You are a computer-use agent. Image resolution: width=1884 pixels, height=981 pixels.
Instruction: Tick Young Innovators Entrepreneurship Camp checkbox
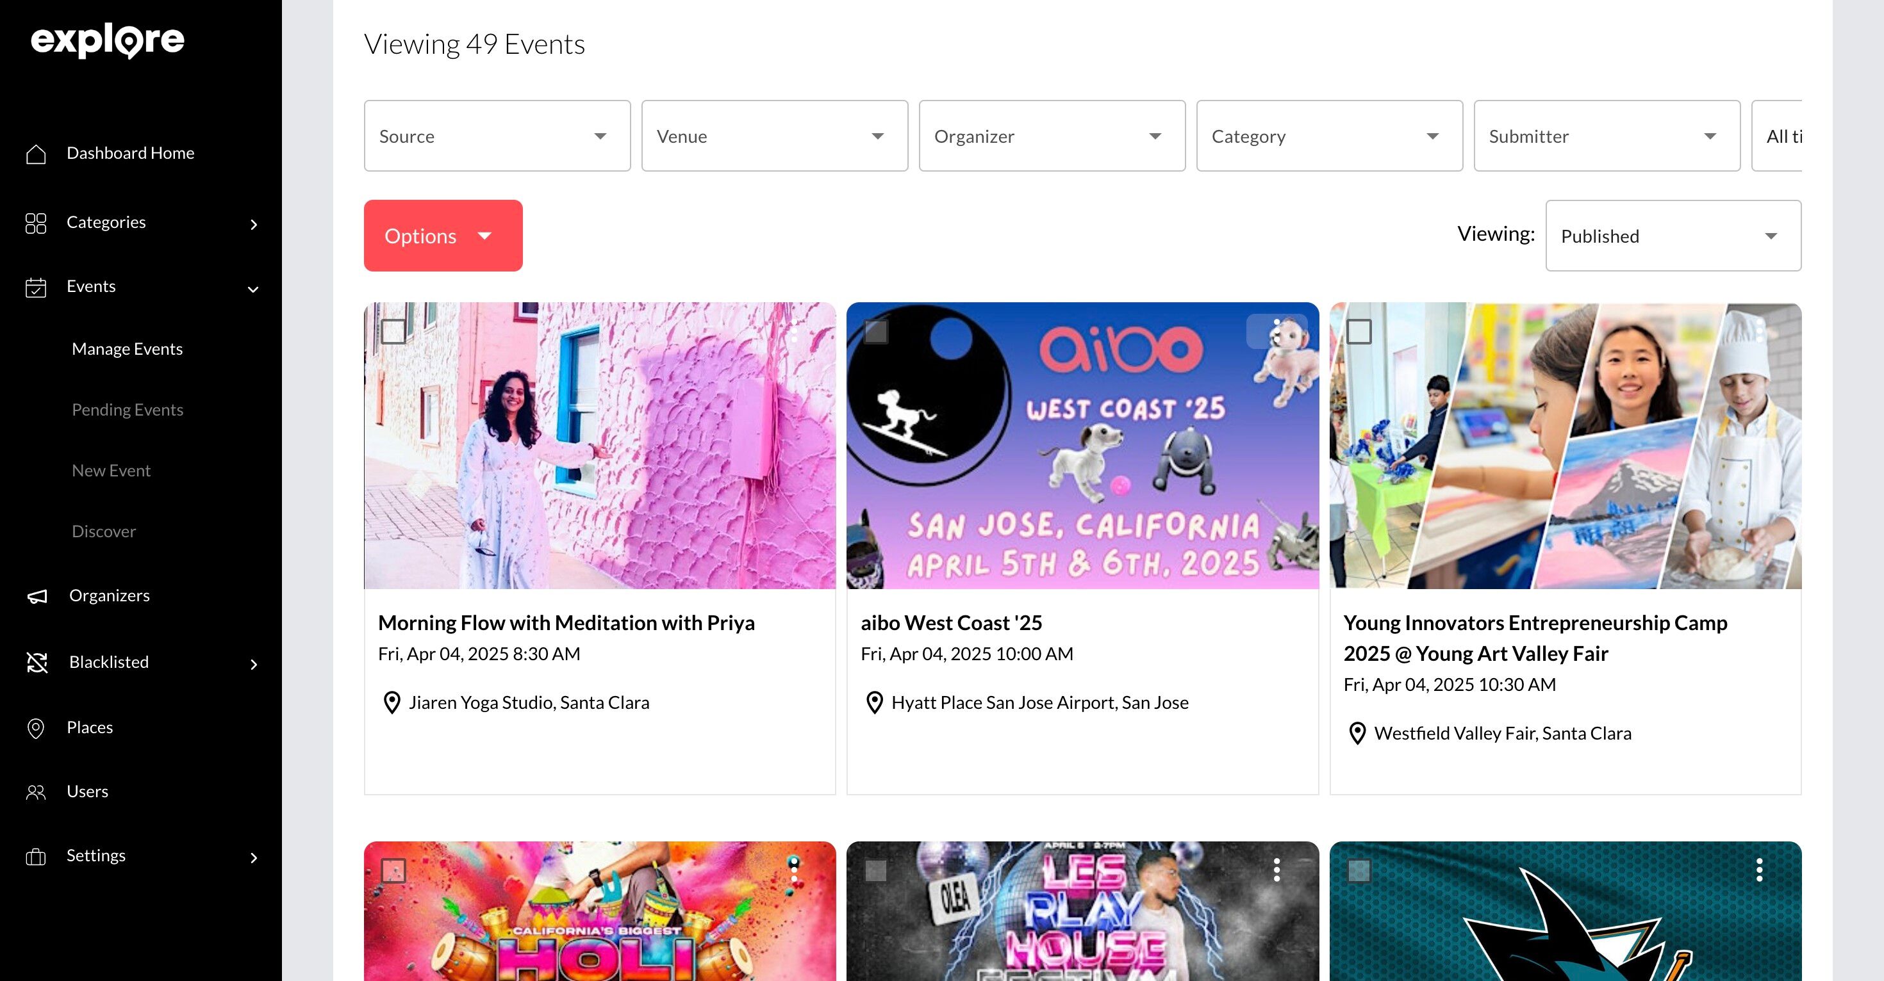click(1359, 331)
